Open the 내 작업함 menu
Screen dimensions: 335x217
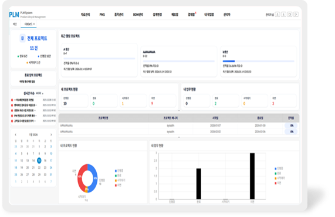[x=209, y=15]
